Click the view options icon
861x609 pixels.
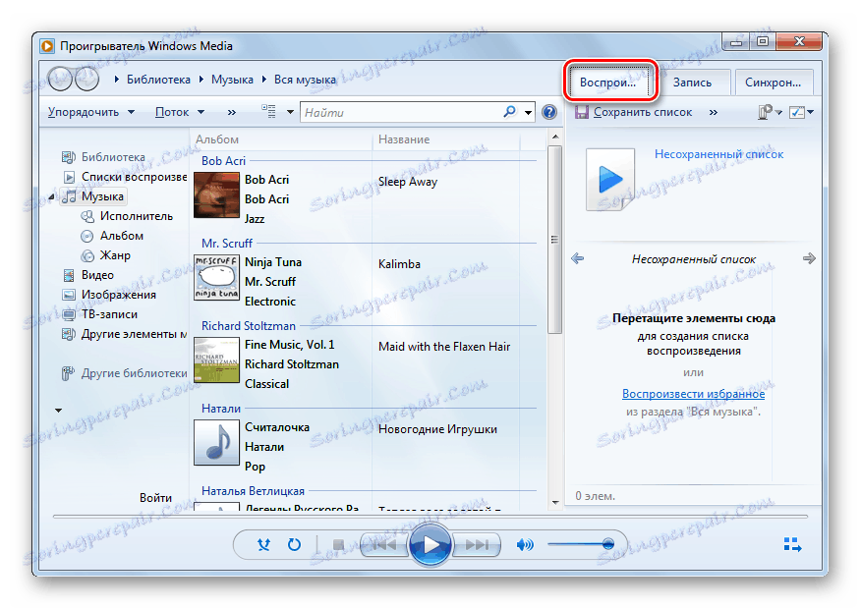tap(268, 111)
